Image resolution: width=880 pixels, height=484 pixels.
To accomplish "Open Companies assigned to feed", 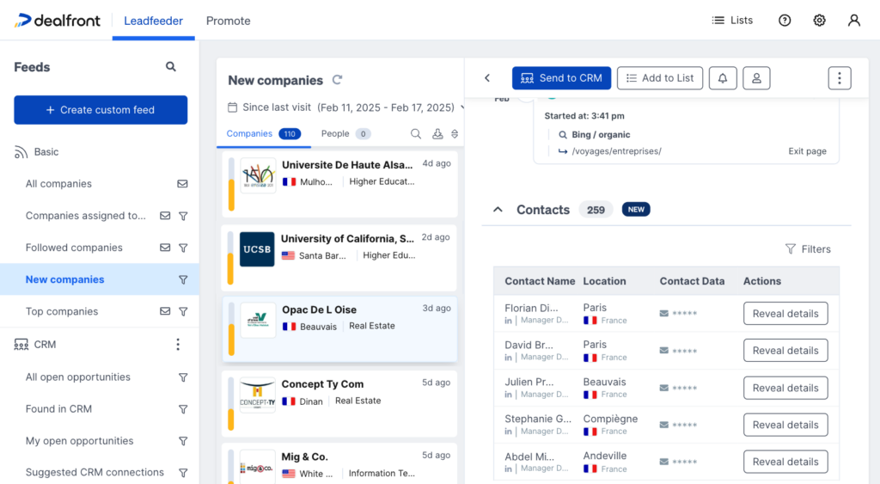I will pyautogui.click(x=85, y=216).
